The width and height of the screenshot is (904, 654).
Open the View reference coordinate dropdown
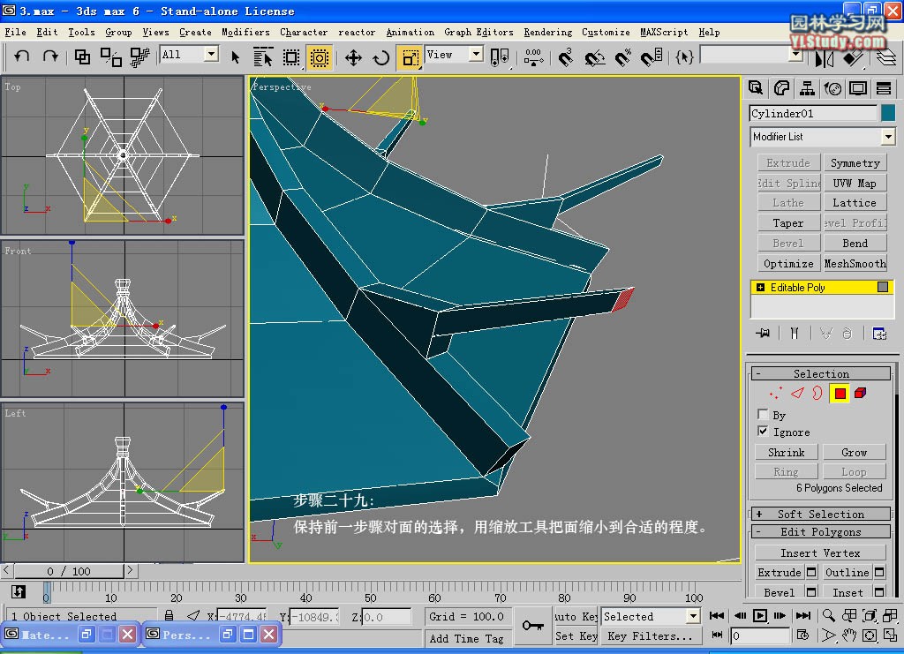476,54
